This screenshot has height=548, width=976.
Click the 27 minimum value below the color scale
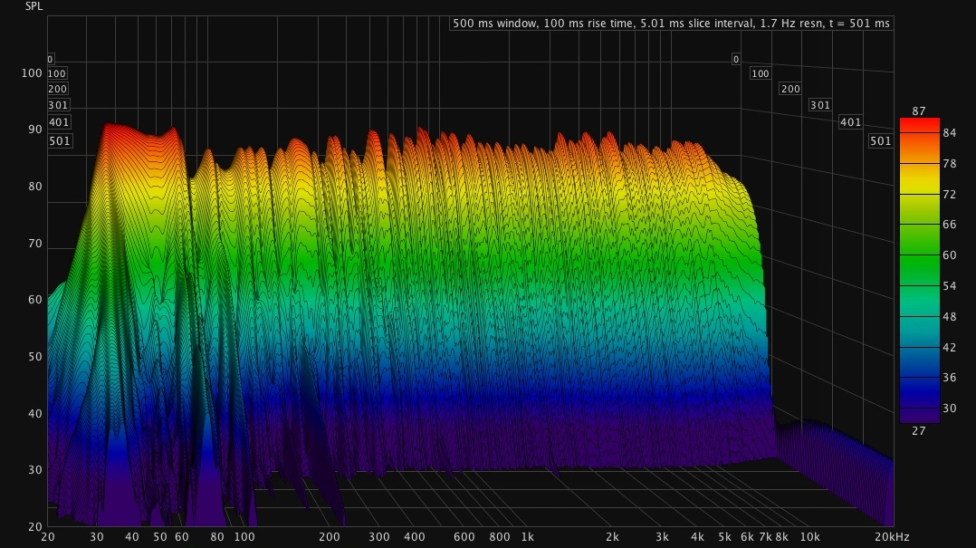coord(919,431)
